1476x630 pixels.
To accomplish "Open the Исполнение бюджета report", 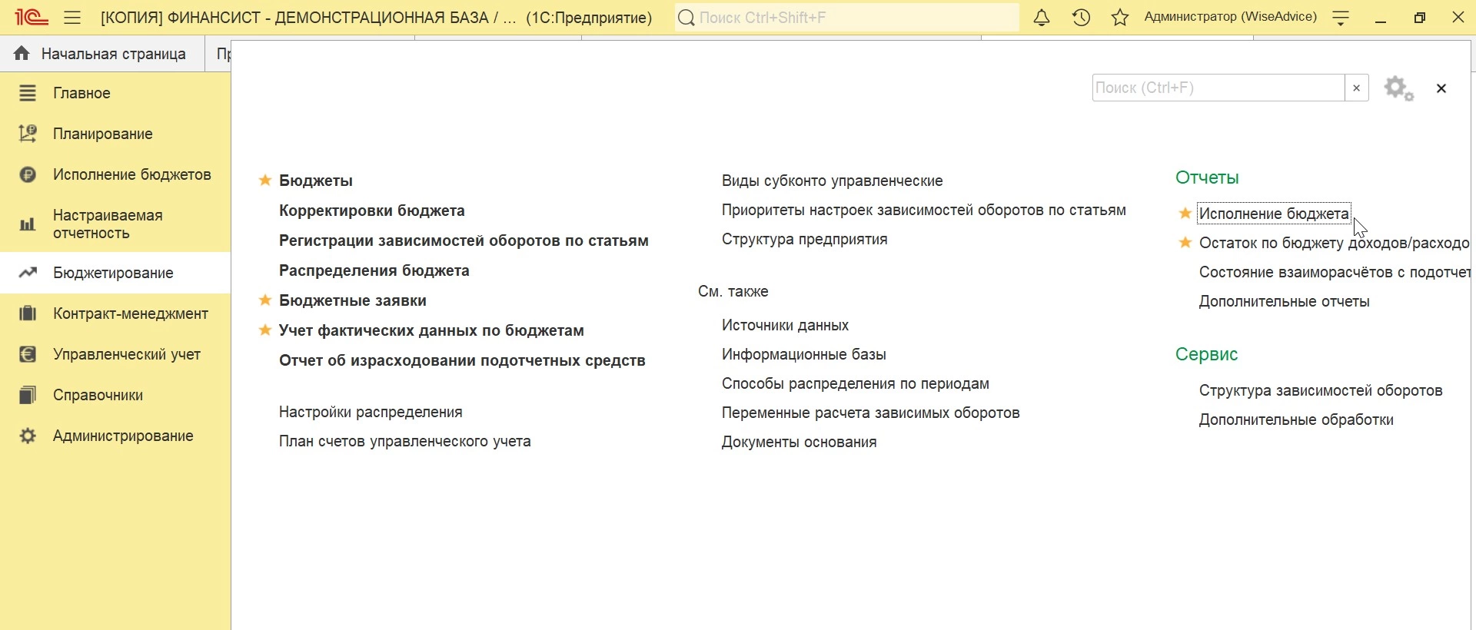I will click(1274, 214).
